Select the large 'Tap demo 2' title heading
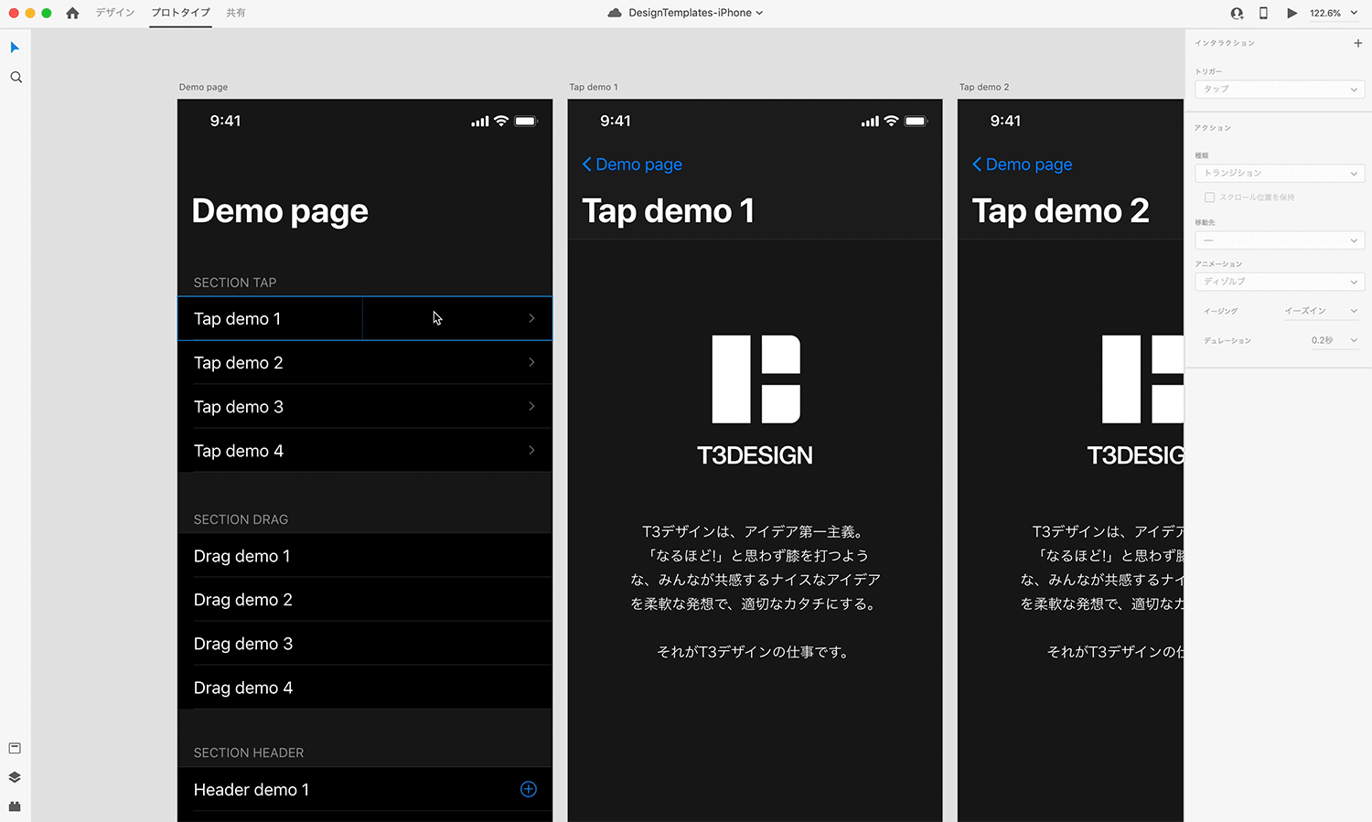The image size is (1372, 822). pyautogui.click(x=1061, y=211)
